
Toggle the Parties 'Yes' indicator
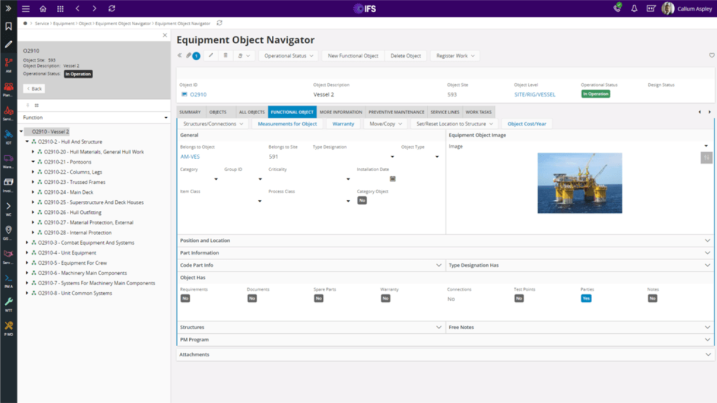click(586, 298)
